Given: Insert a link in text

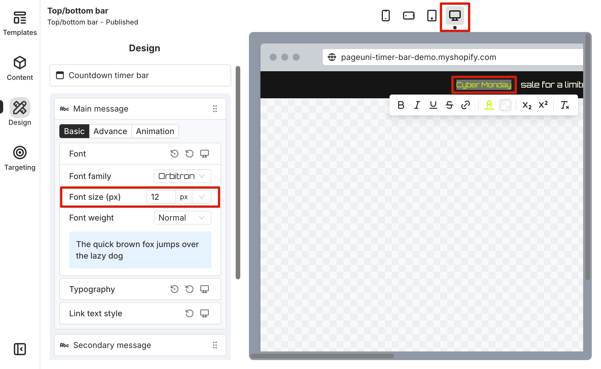Looking at the screenshot, I should click(465, 105).
